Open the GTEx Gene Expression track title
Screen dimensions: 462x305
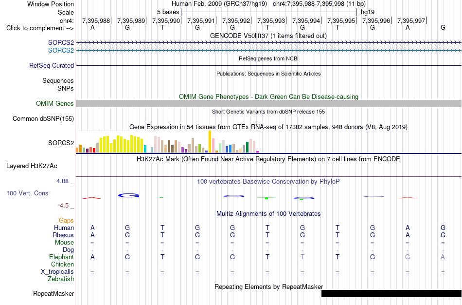pyautogui.click(x=268, y=127)
